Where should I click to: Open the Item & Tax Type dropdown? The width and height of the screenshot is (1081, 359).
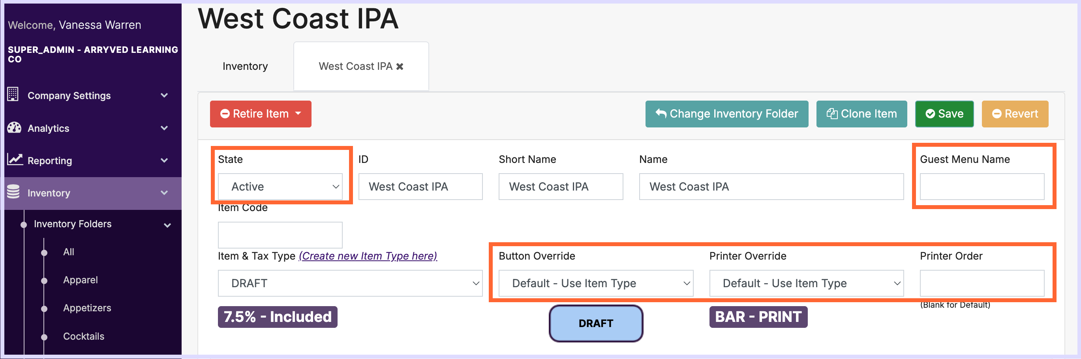(350, 283)
